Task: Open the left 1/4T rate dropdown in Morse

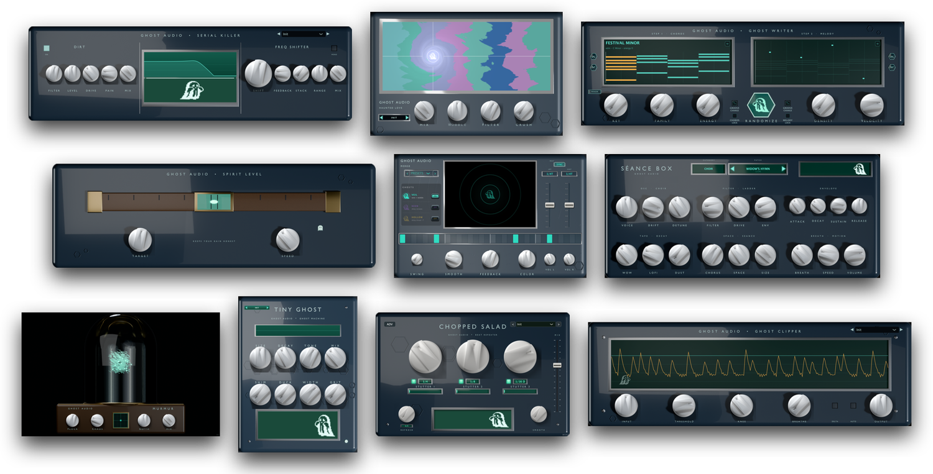Action: point(550,174)
